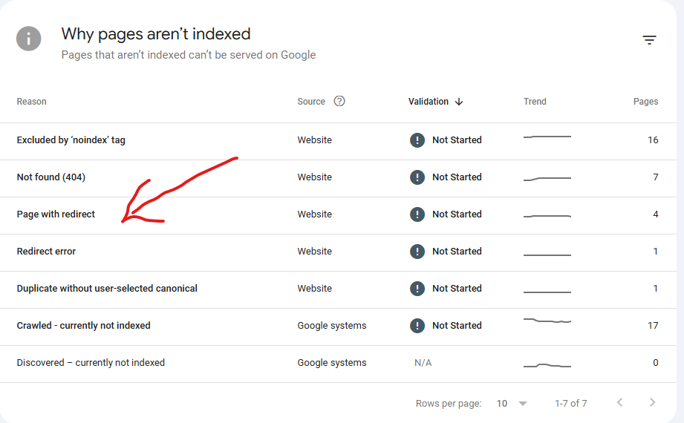The image size is (684, 423).
Task: Click Website source in Redirect error row
Action: [314, 251]
